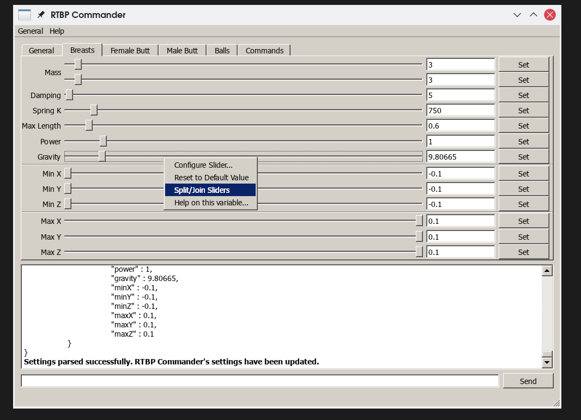Toggle the pin icon next to RTBP Commander
Screen dimensions: 581x420
[x=41, y=15]
